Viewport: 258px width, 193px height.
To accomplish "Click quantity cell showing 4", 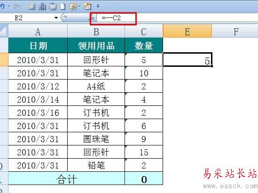I will click(144, 99).
